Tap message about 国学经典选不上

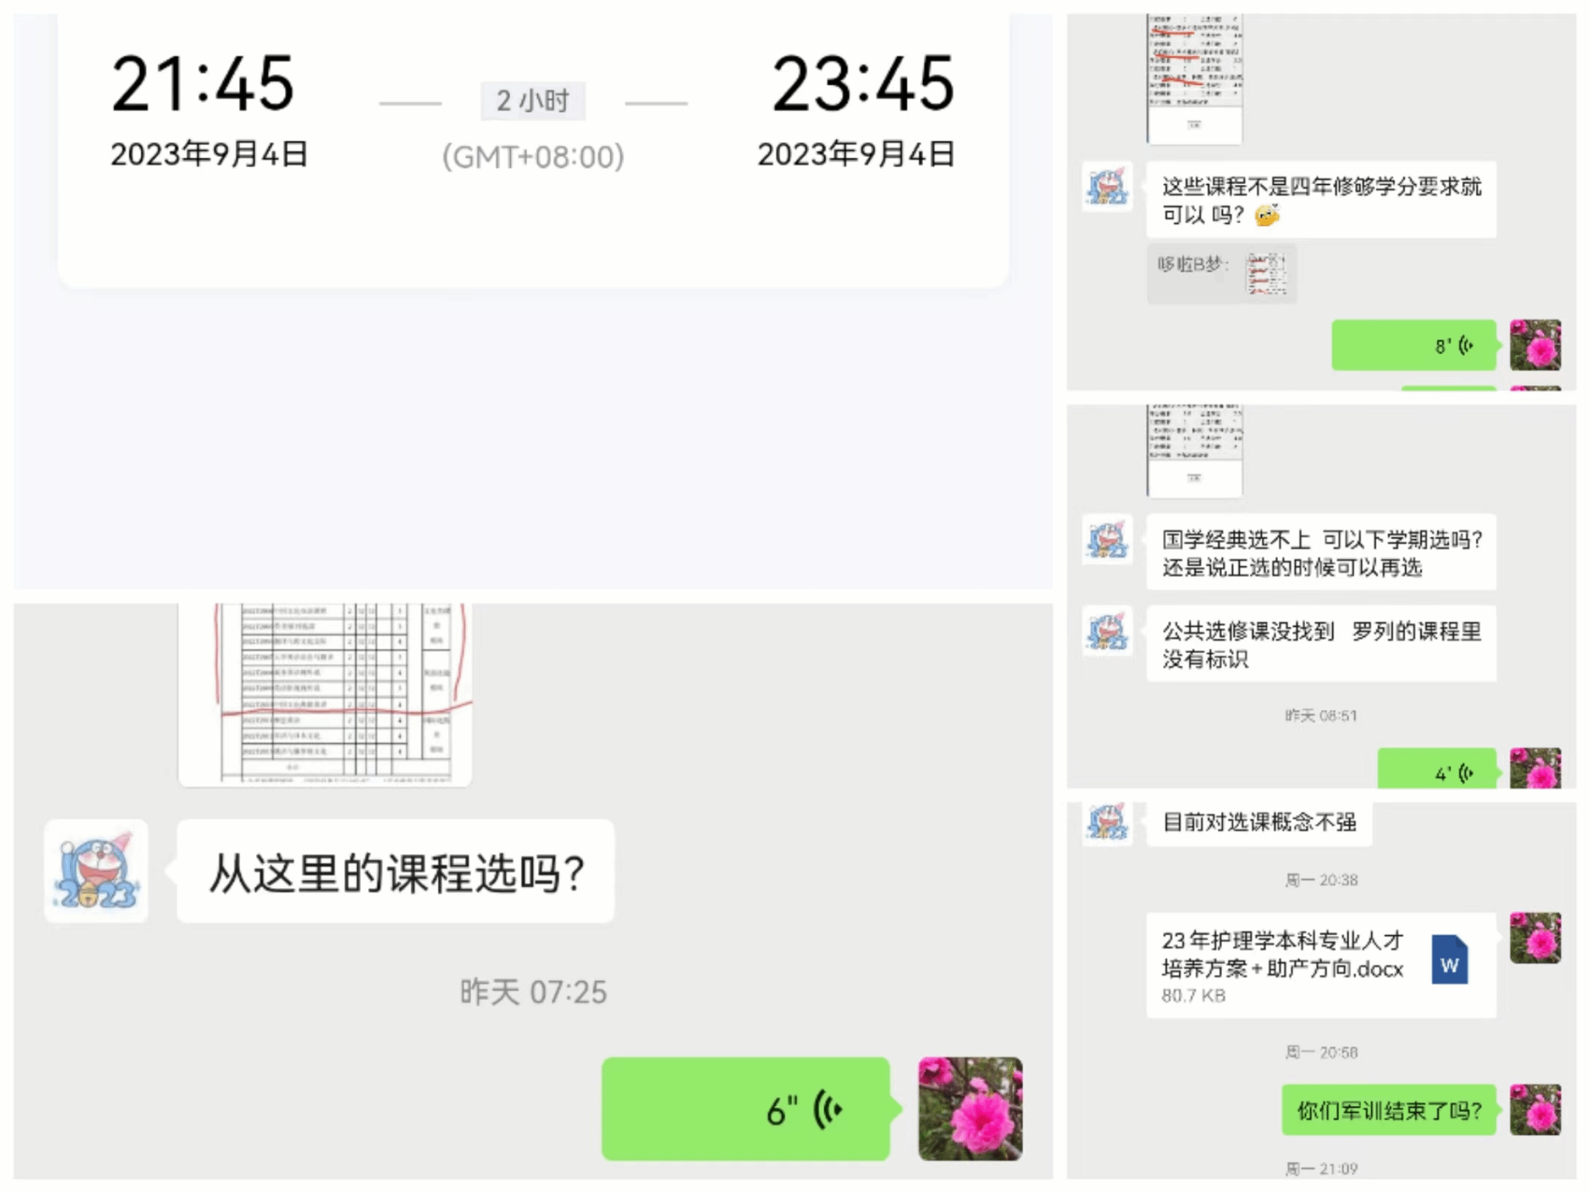(x=1320, y=552)
